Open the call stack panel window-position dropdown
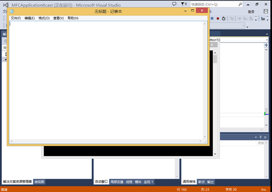 (x=256, y=137)
